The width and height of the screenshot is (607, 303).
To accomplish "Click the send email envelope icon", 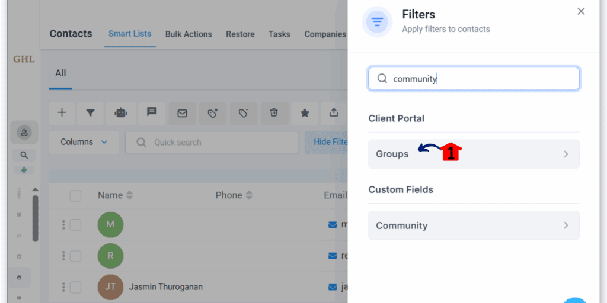I will coord(183,113).
